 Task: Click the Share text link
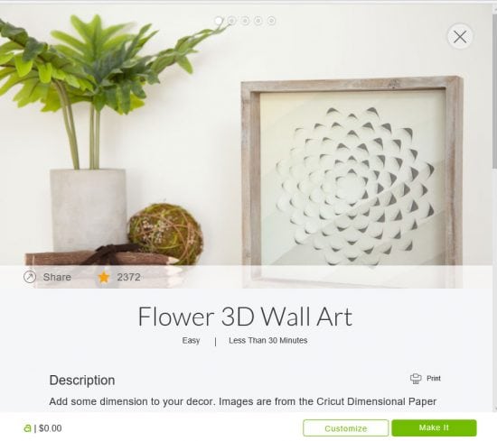click(57, 277)
